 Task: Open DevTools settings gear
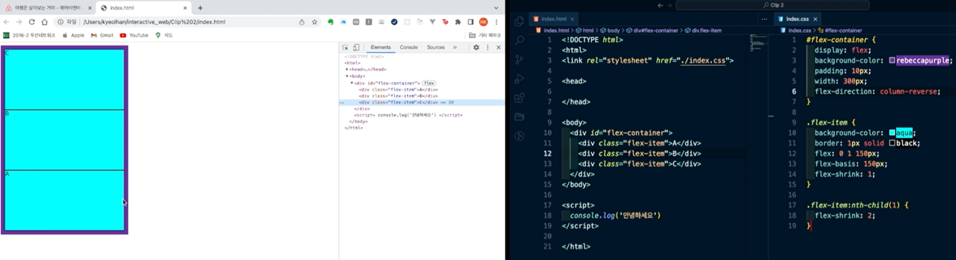(476, 48)
